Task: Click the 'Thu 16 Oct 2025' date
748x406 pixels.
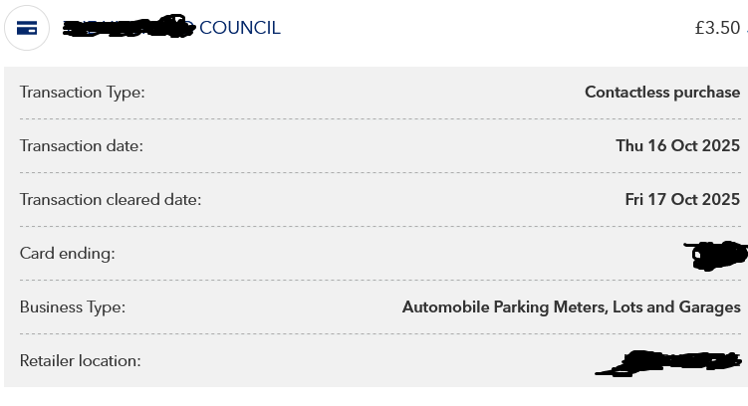Action: 677,146
